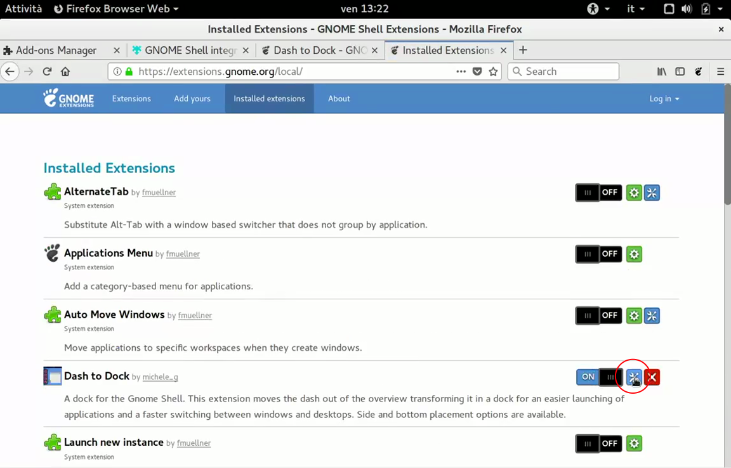Enable the Launch new instance switch

click(598, 443)
